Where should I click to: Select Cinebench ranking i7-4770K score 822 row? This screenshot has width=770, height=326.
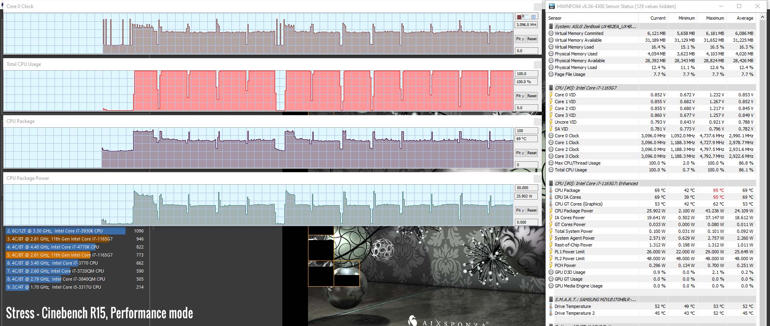[x=75, y=247]
